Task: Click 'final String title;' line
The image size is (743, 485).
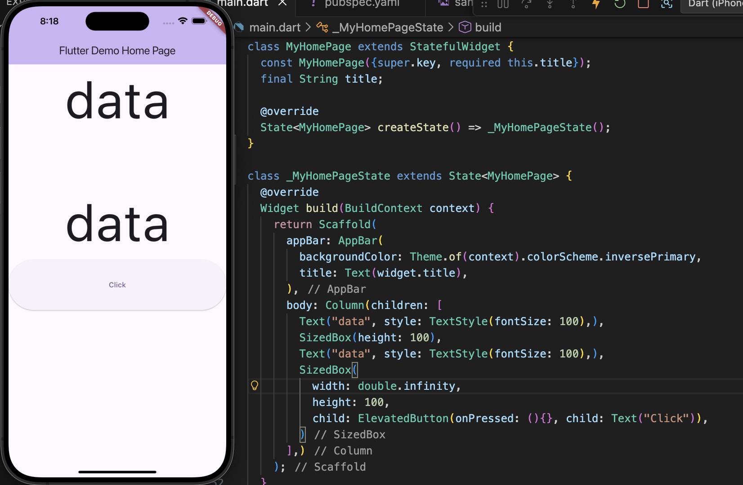Action: click(322, 79)
